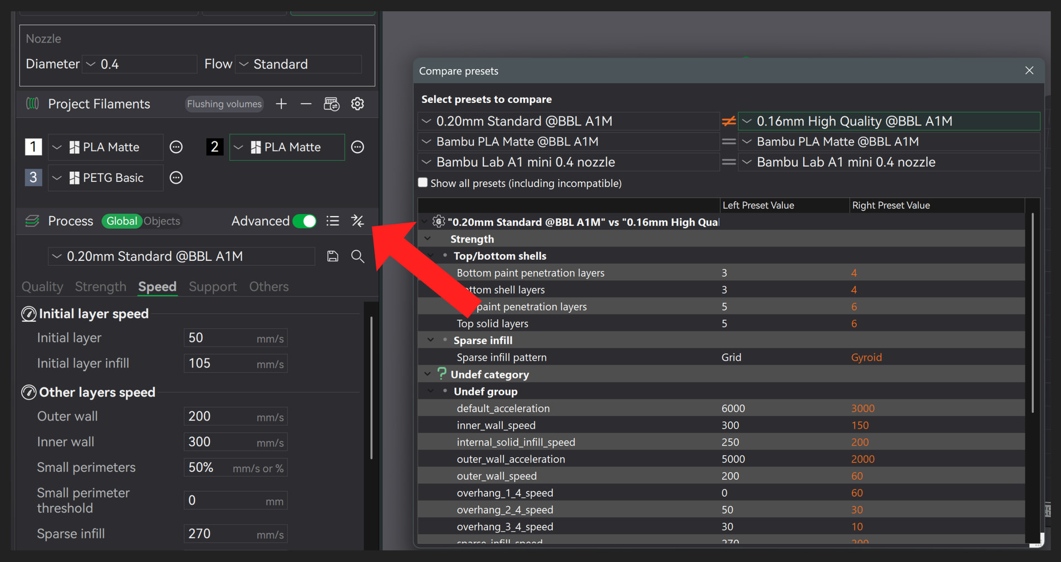This screenshot has width=1061, height=562.
Task: Search process settings with magnifier icon
Action: click(358, 256)
